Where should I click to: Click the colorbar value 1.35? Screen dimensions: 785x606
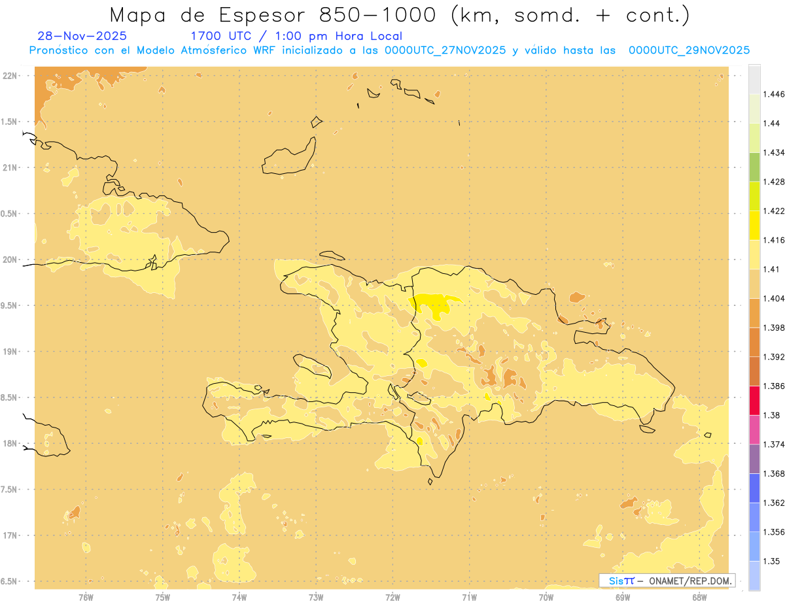pos(772,561)
